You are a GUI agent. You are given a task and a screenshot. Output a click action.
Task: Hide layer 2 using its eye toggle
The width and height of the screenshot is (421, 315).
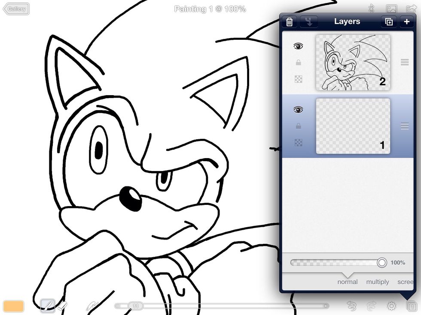click(298, 46)
